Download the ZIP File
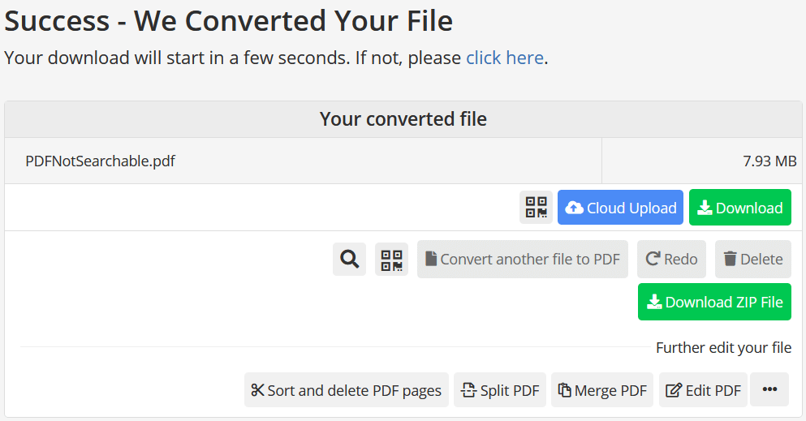 (x=714, y=302)
